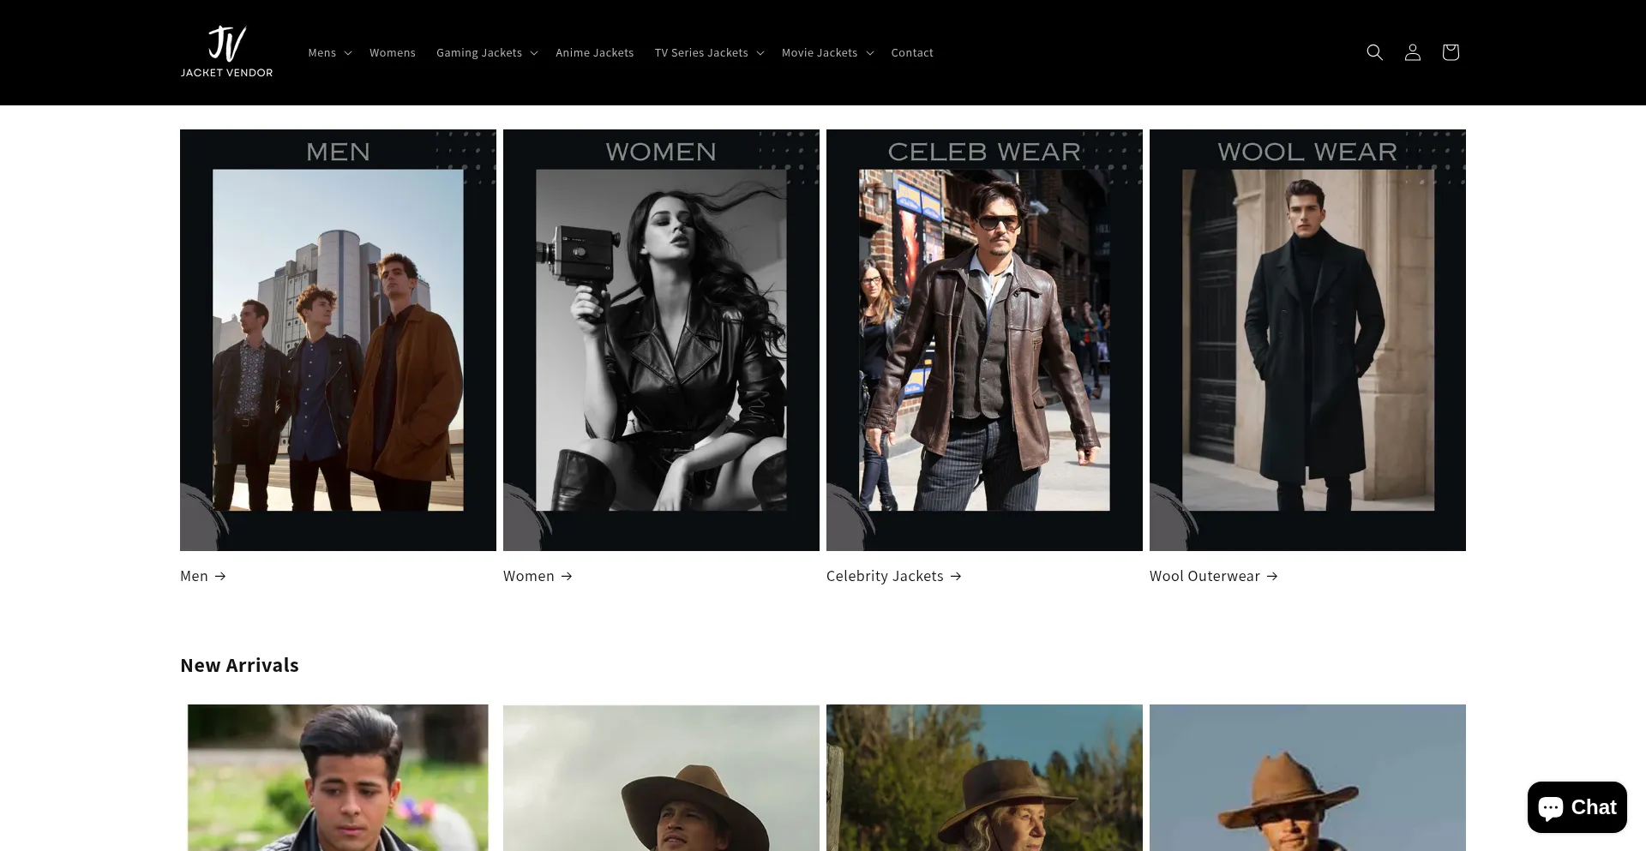Click the Jacket Vendor logo

226,52
